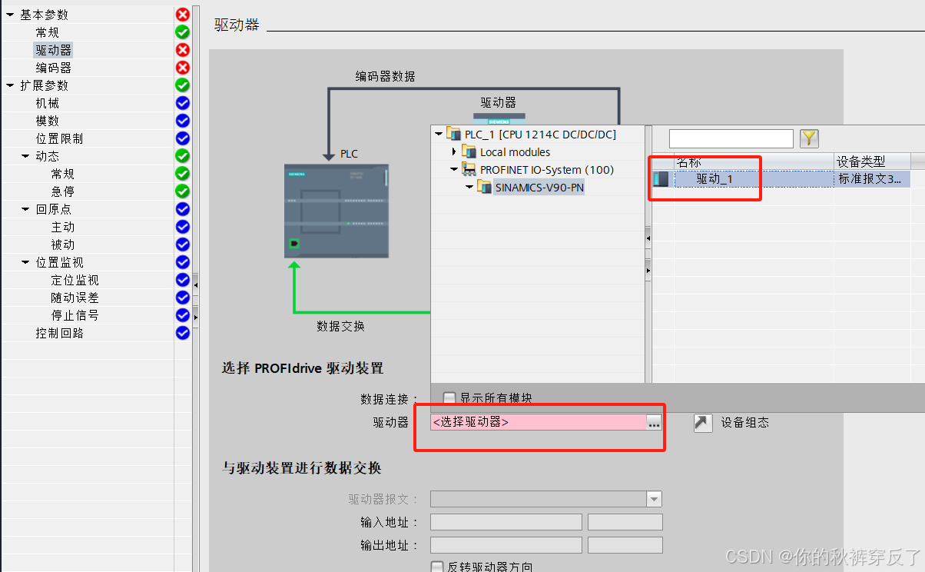Click blue check icon beside 回原点

[x=182, y=209]
